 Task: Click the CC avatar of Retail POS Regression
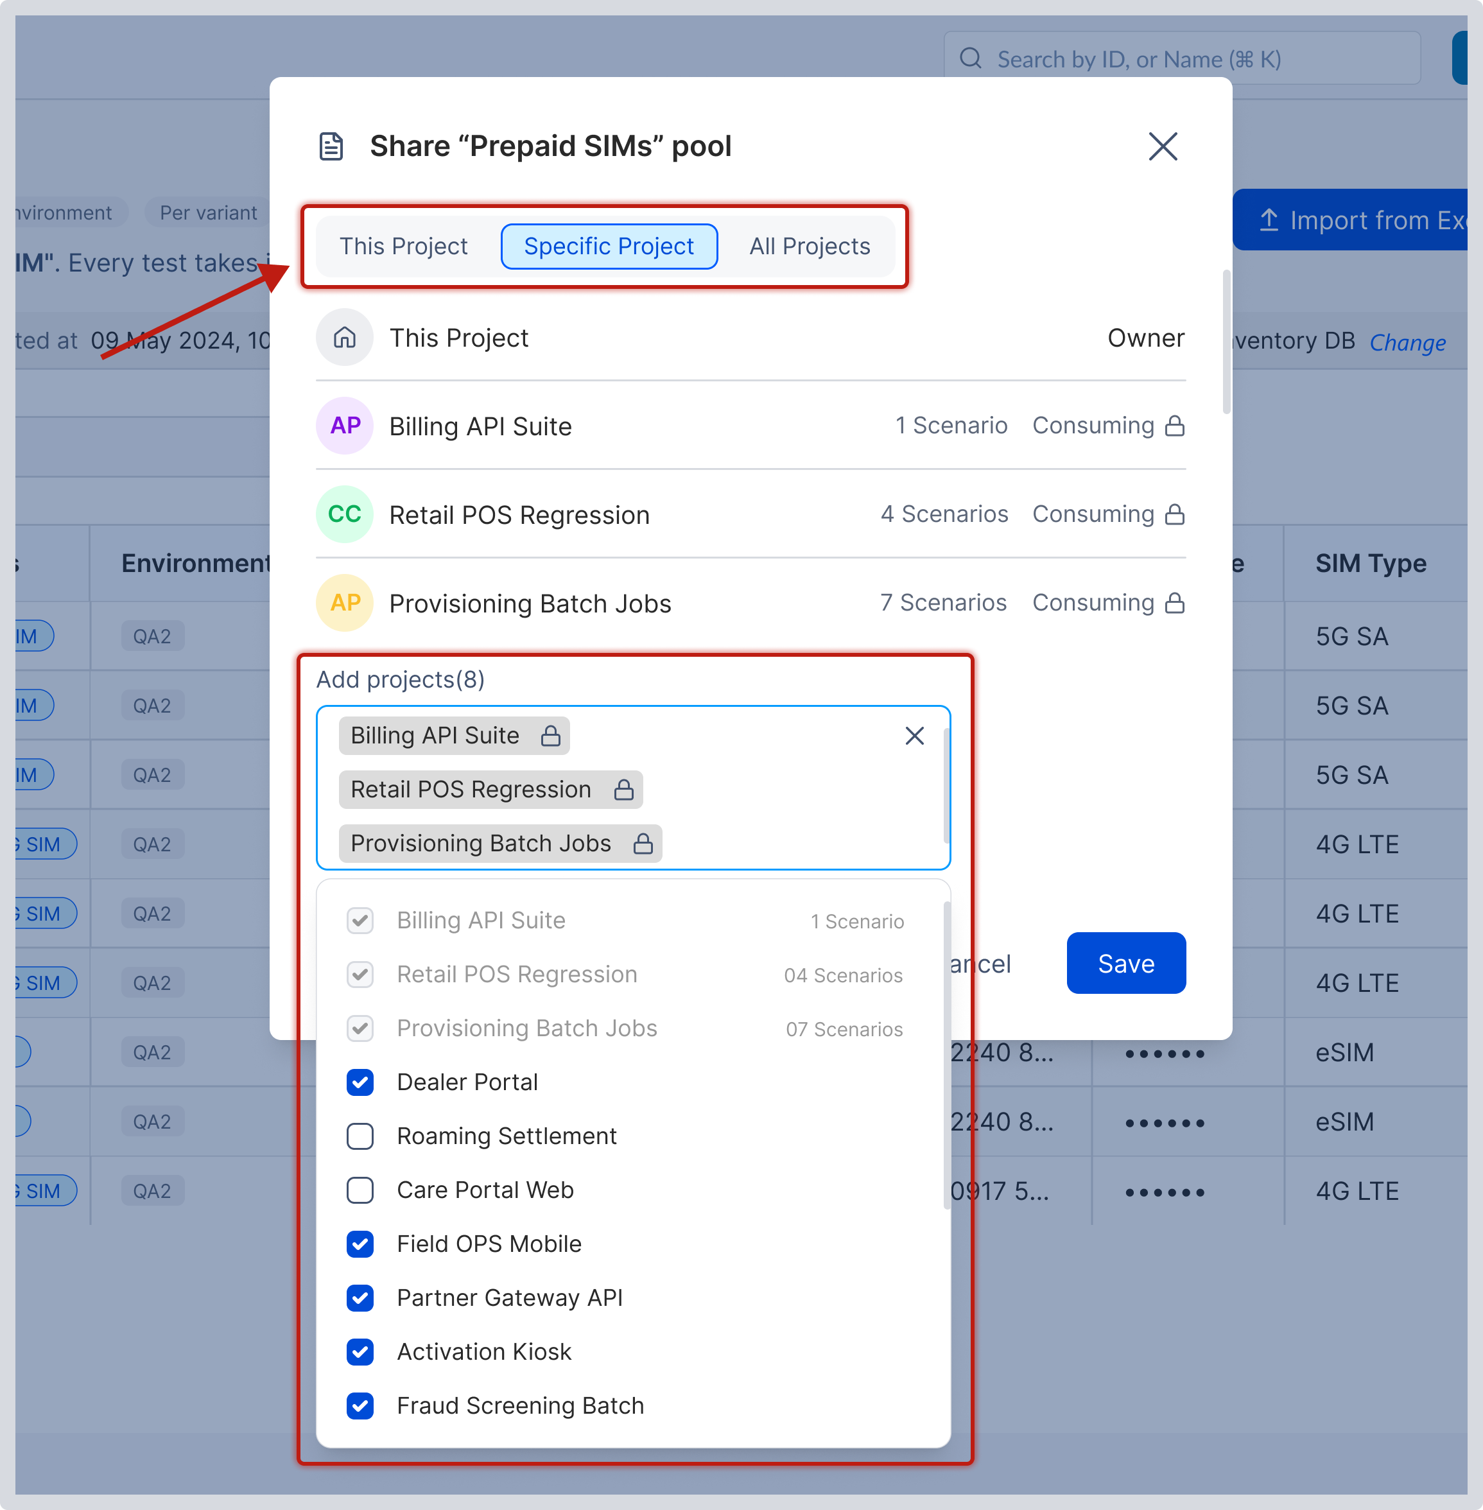coord(344,514)
